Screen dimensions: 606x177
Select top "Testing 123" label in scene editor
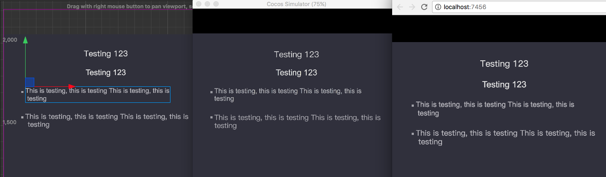(x=106, y=54)
